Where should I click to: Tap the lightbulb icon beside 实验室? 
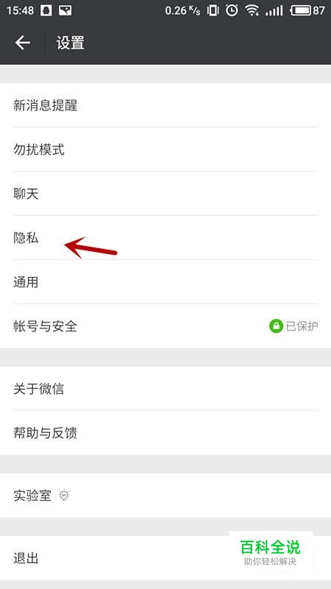[65, 495]
